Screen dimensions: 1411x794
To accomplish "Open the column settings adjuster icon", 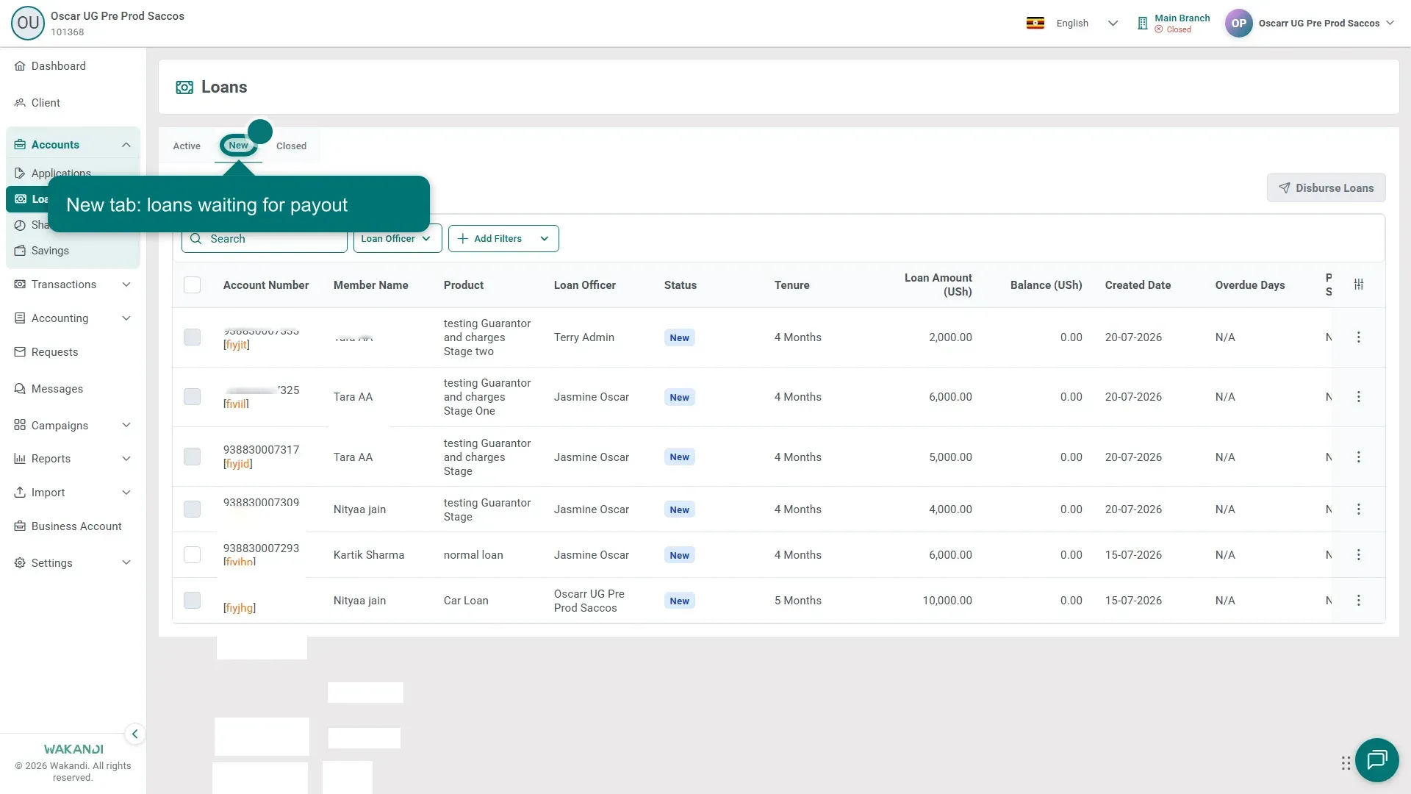I will 1359,285.
